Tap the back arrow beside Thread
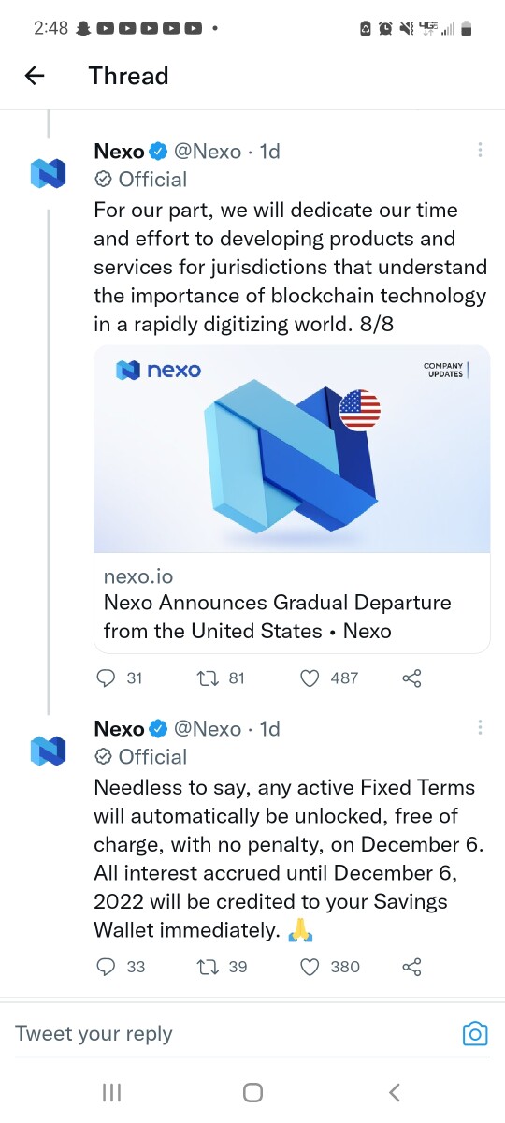 35,76
